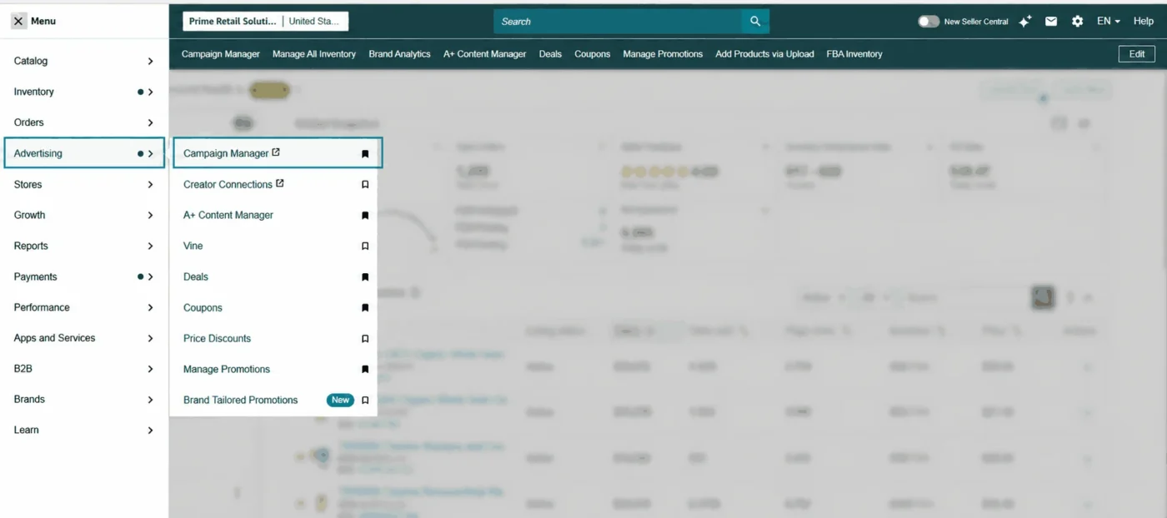Expand the Learn menu

point(83,430)
